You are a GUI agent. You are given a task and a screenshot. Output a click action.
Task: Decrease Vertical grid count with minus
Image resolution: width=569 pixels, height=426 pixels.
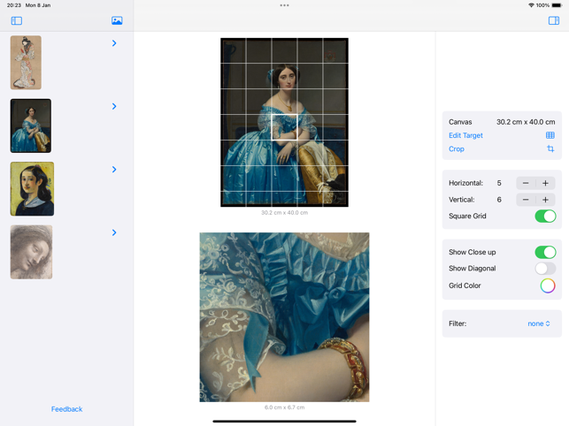(x=526, y=200)
